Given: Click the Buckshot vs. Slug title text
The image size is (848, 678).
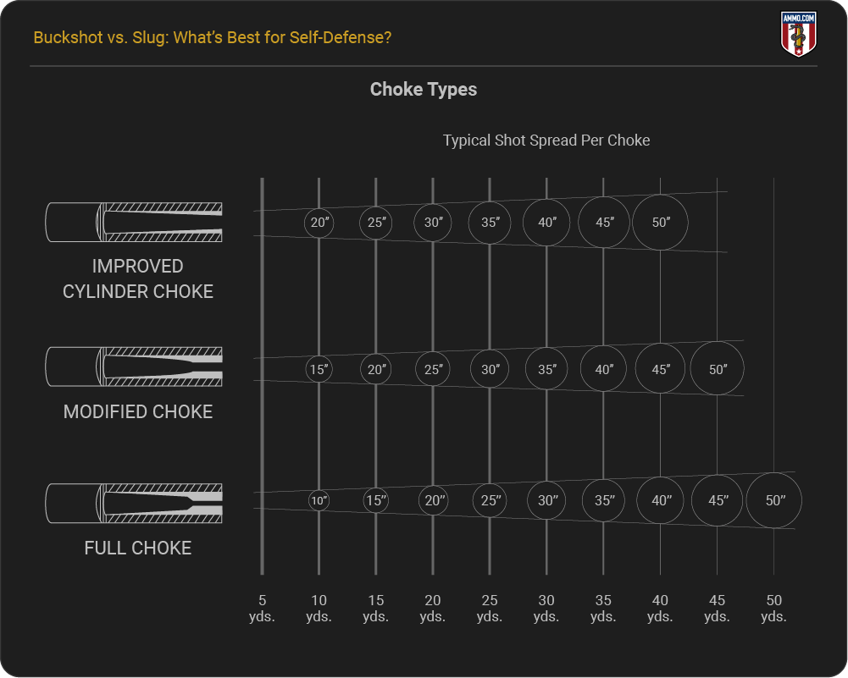Looking at the screenshot, I should coord(212,38).
